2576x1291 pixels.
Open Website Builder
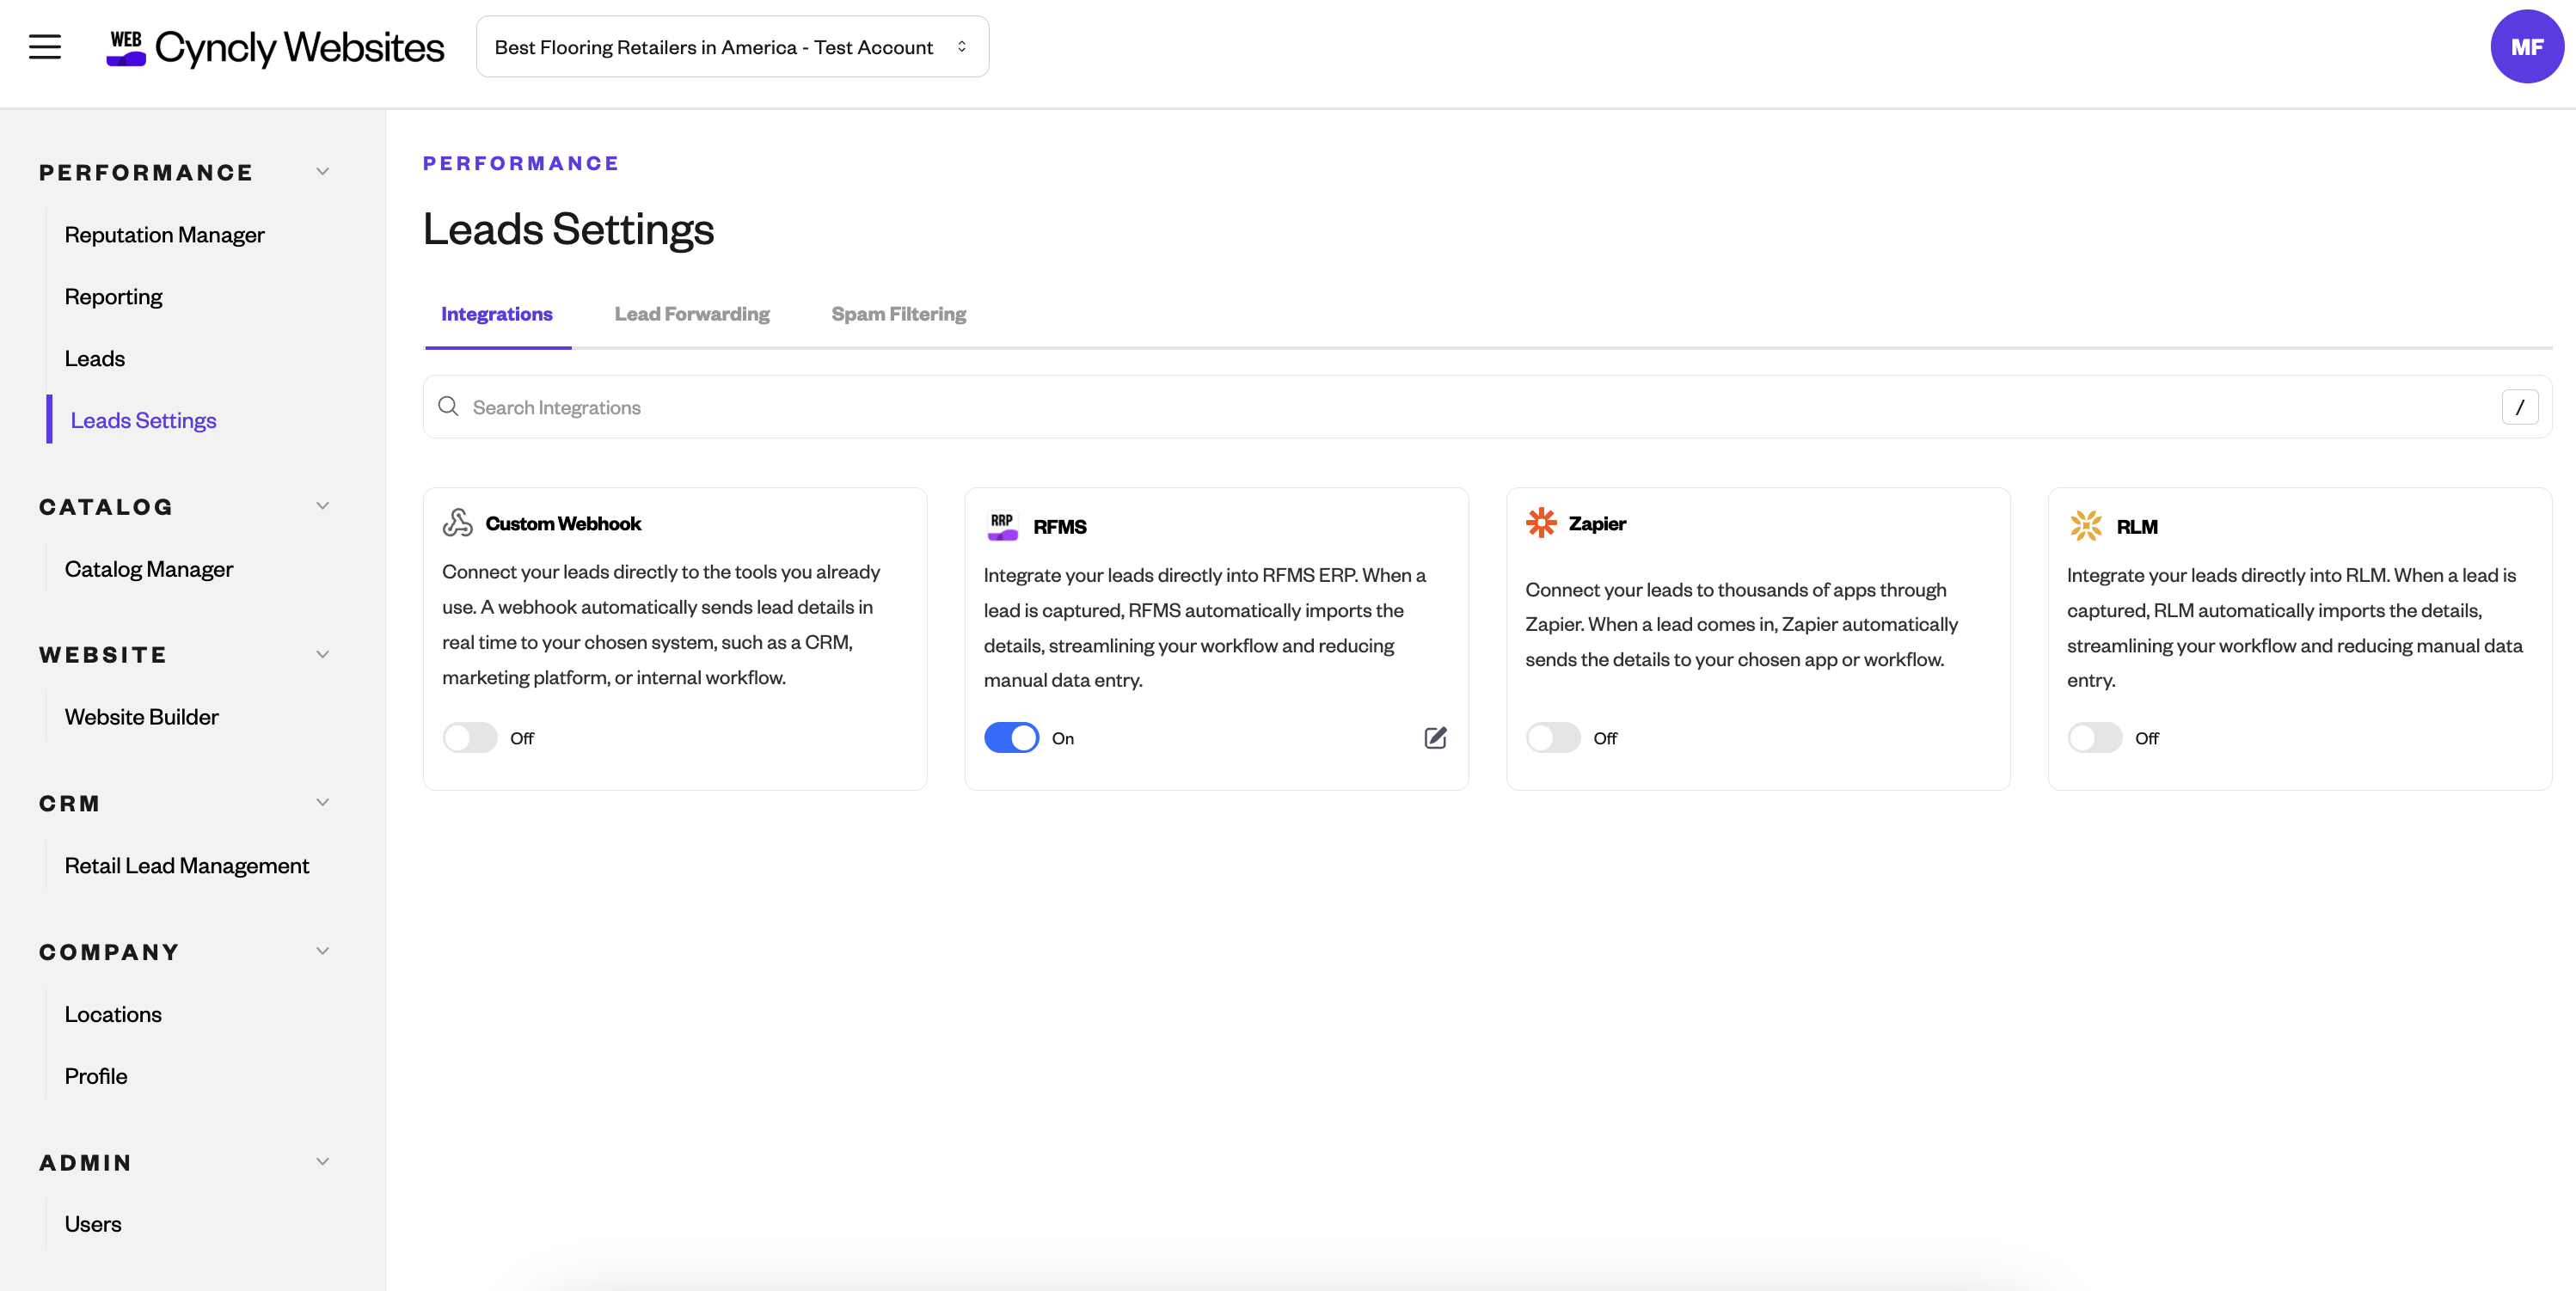141,717
